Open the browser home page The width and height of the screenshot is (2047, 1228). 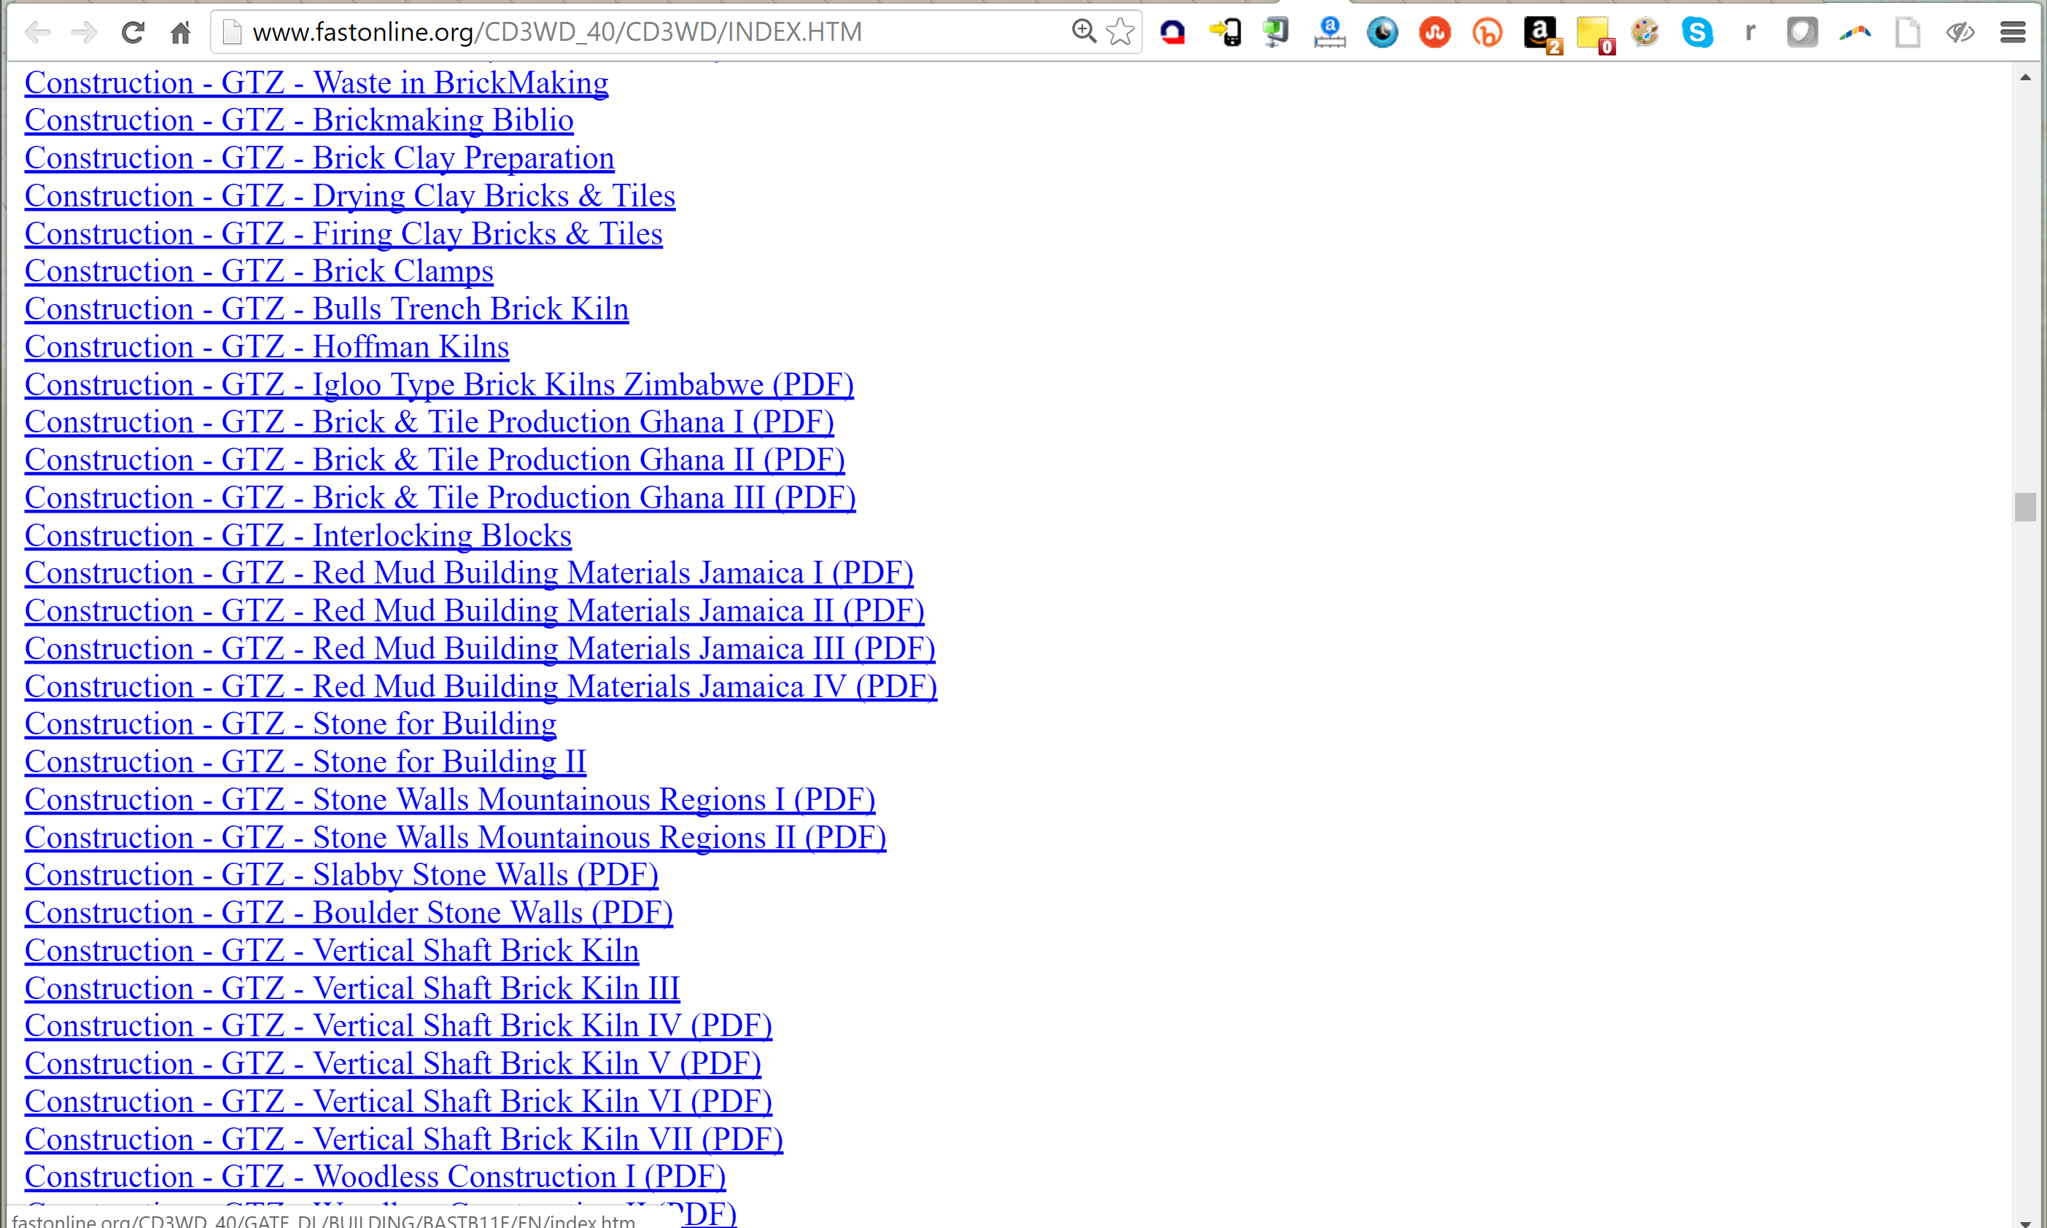tap(180, 32)
